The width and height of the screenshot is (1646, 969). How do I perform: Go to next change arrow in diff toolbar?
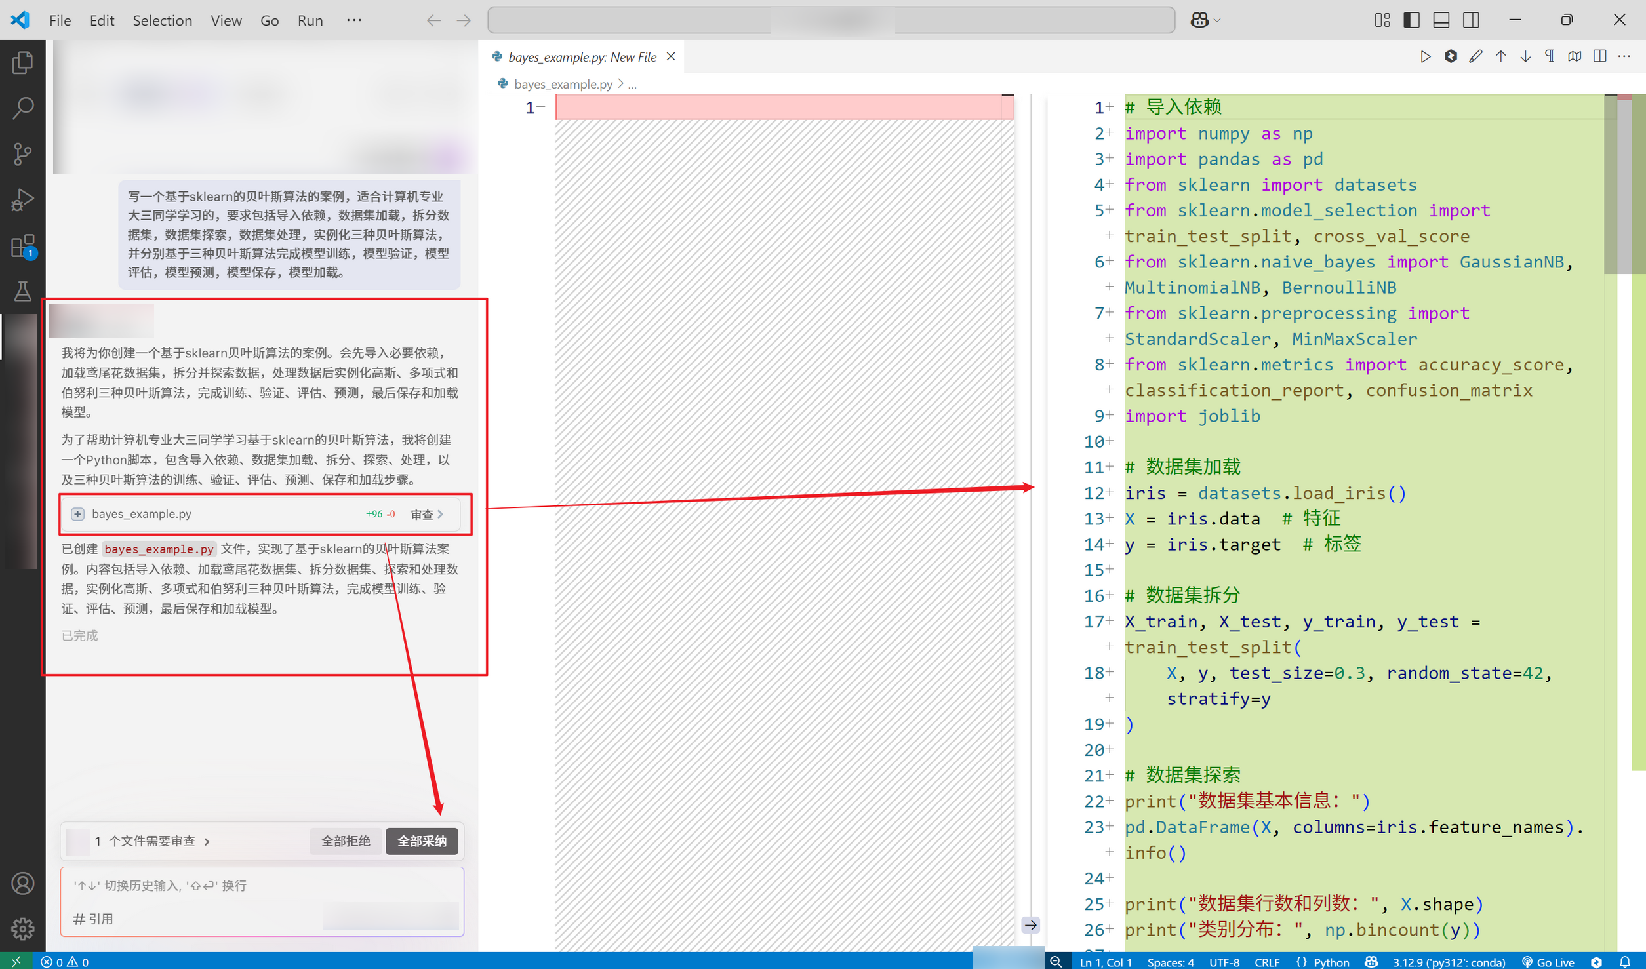(x=1525, y=57)
